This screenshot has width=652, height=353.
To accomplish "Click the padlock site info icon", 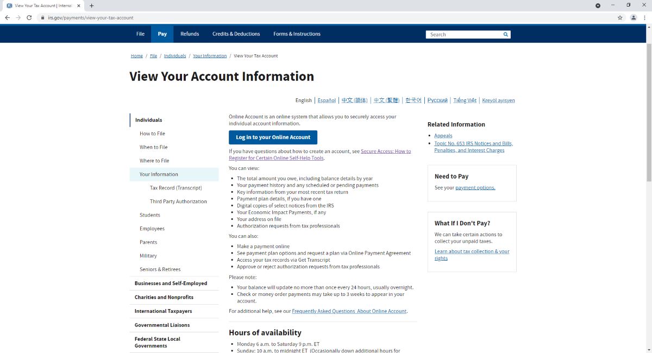I will point(42,17).
